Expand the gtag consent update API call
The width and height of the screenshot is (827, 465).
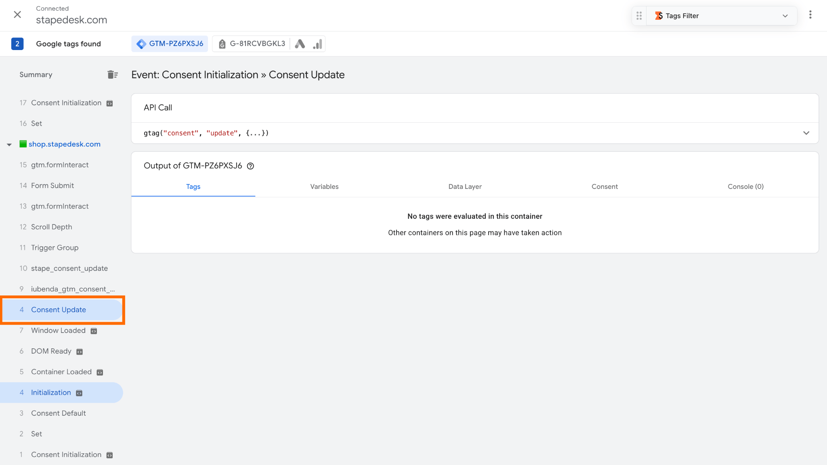click(x=806, y=133)
